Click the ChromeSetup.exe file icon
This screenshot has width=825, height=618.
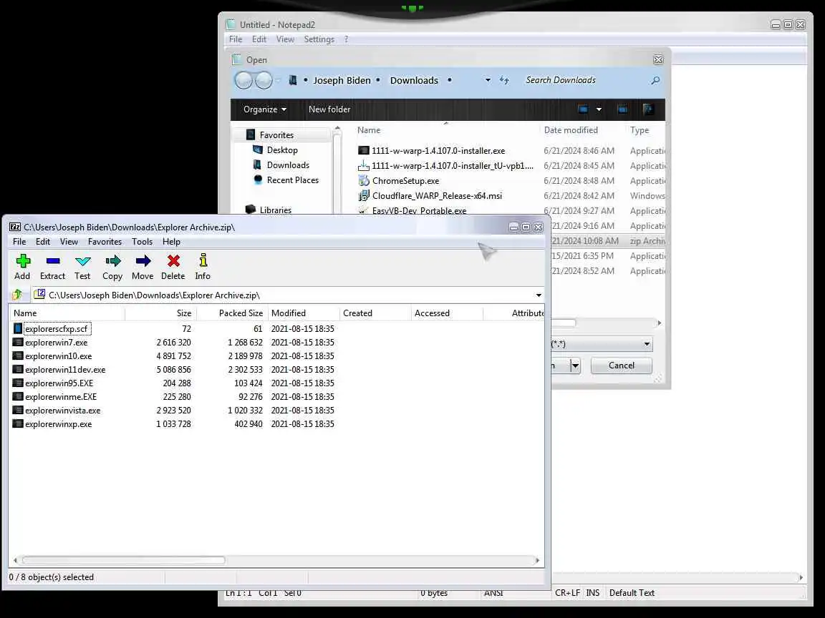pos(364,180)
